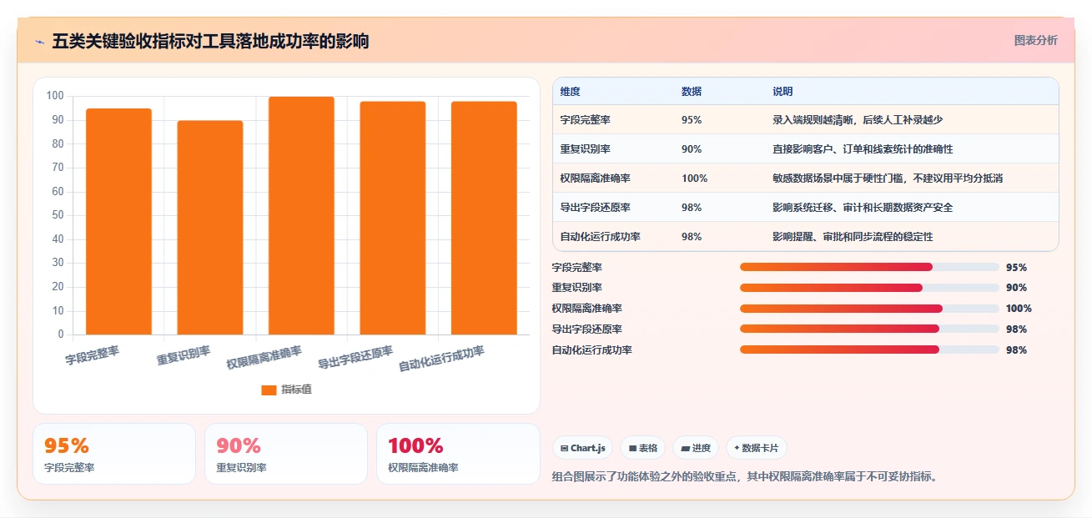This screenshot has height=518, width=1092.
Task: Click the 100% value in table
Action: point(694,179)
